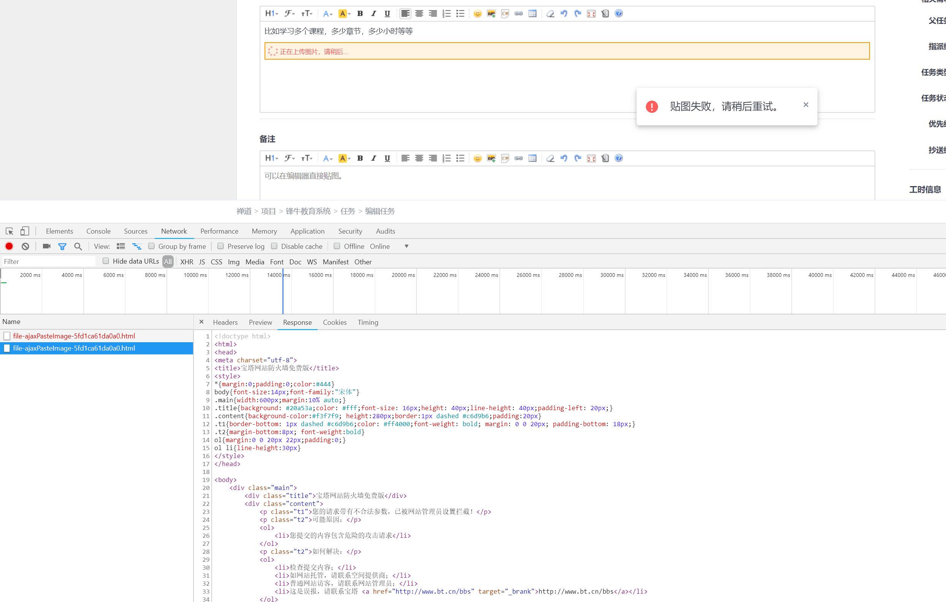
Task: Open the Console tab
Action: 98,231
